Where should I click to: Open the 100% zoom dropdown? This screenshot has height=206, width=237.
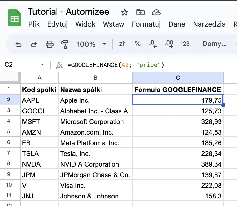pos(91,44)
